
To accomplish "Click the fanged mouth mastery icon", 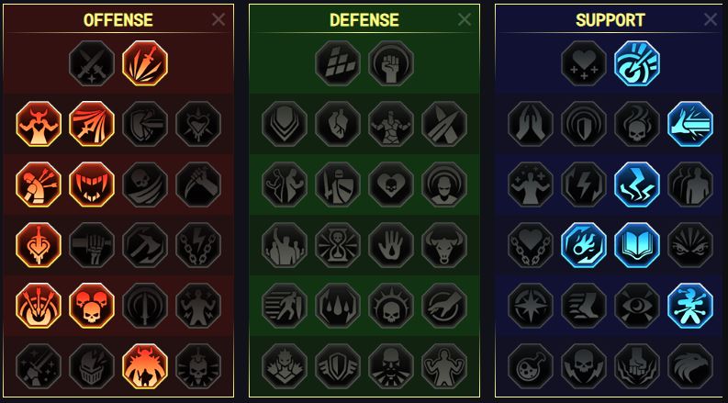I will click(x=92, y=185).
